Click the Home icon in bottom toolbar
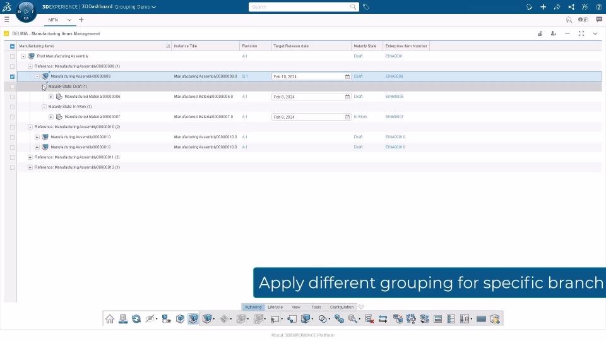Screen dimensions: 606x341 pos(110,319)
